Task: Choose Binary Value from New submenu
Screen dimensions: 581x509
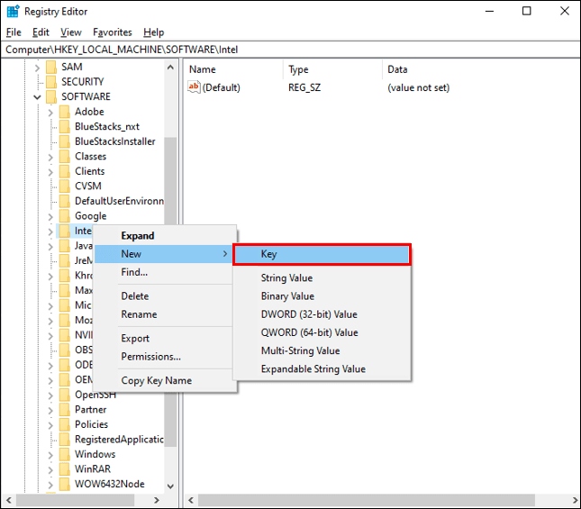Action: coord(322,296)
